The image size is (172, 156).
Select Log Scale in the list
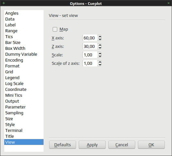pos(24,83)
